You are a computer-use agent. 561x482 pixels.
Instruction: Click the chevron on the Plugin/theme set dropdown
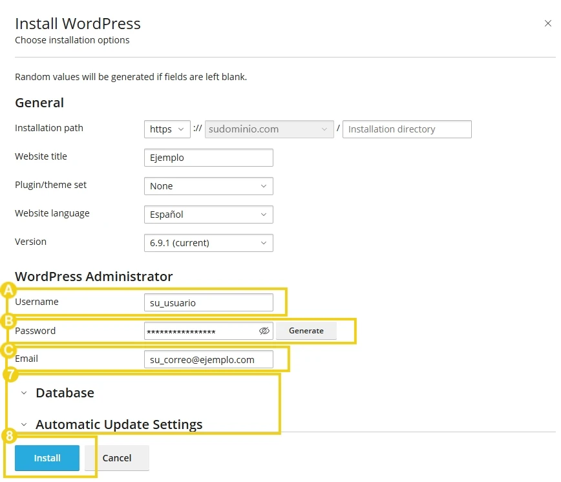tap(262, 186)
